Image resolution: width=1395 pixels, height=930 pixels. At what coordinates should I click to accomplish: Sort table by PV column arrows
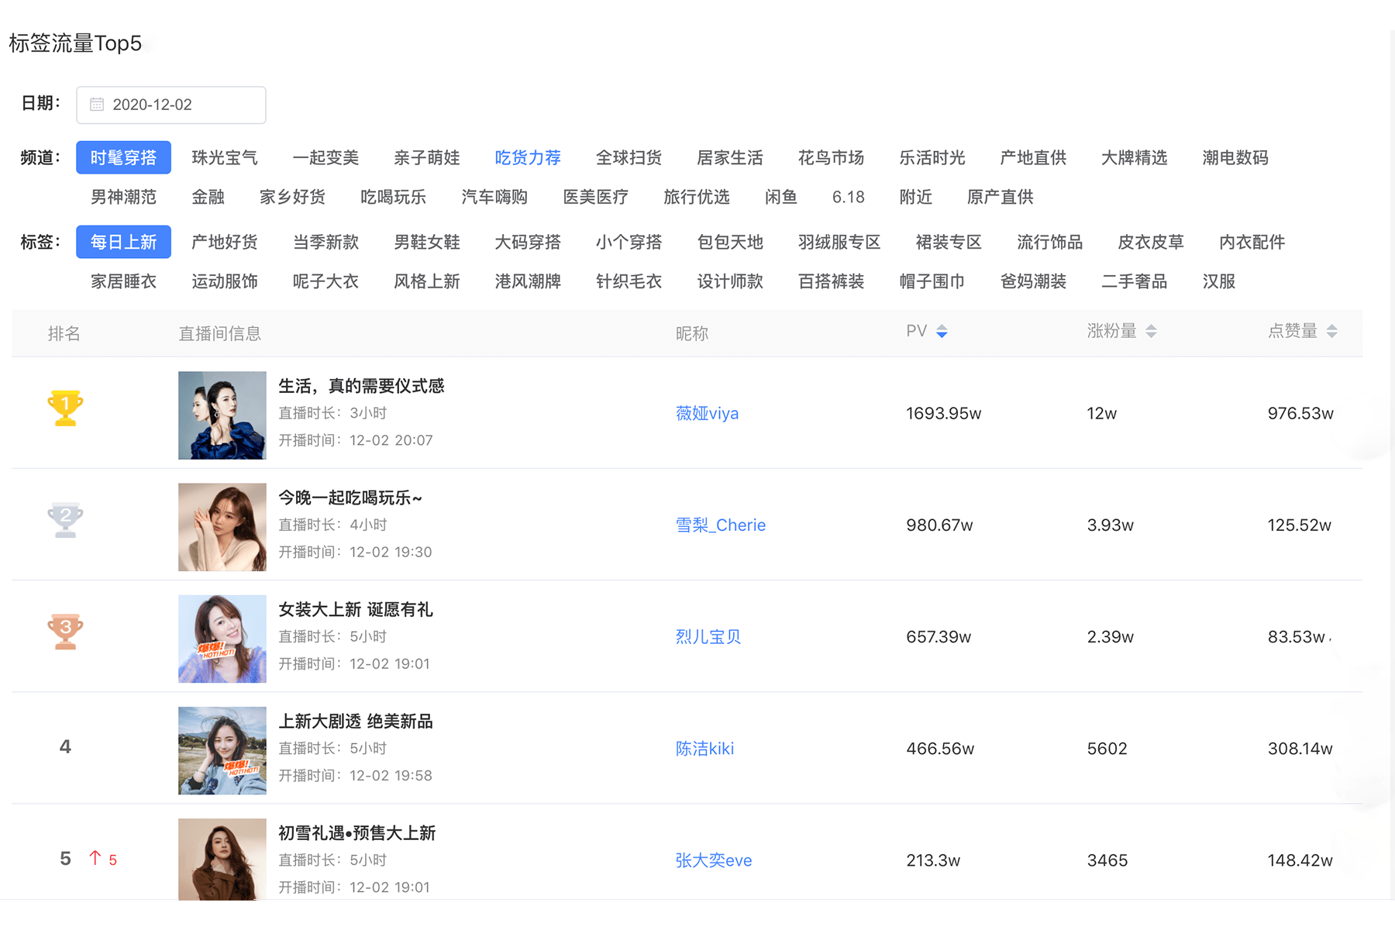[942, 332]
